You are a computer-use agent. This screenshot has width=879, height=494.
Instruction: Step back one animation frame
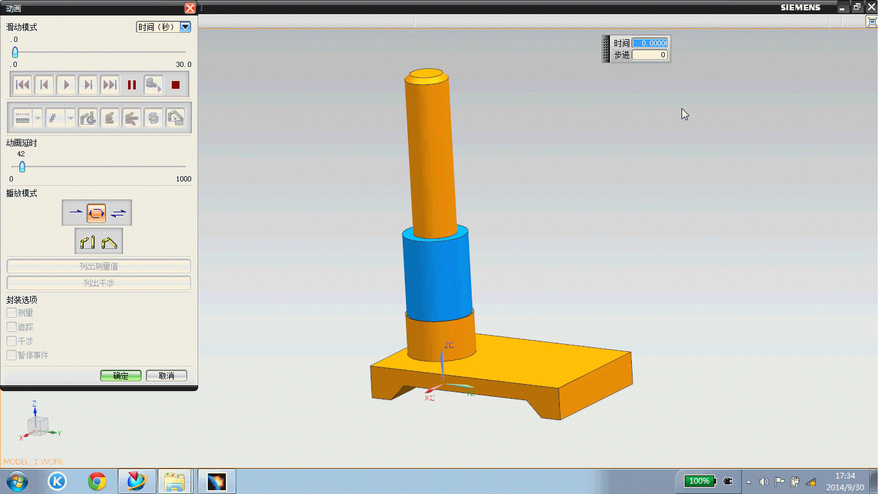[44, 84]
